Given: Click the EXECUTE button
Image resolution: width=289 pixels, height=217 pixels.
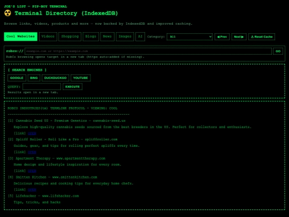Looking at the screenshot, I should [72, 87].
